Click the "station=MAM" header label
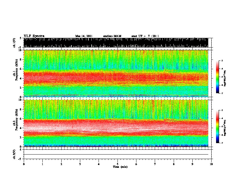The image size is (238, 184). pyautogui.click(x=112, y=36)
